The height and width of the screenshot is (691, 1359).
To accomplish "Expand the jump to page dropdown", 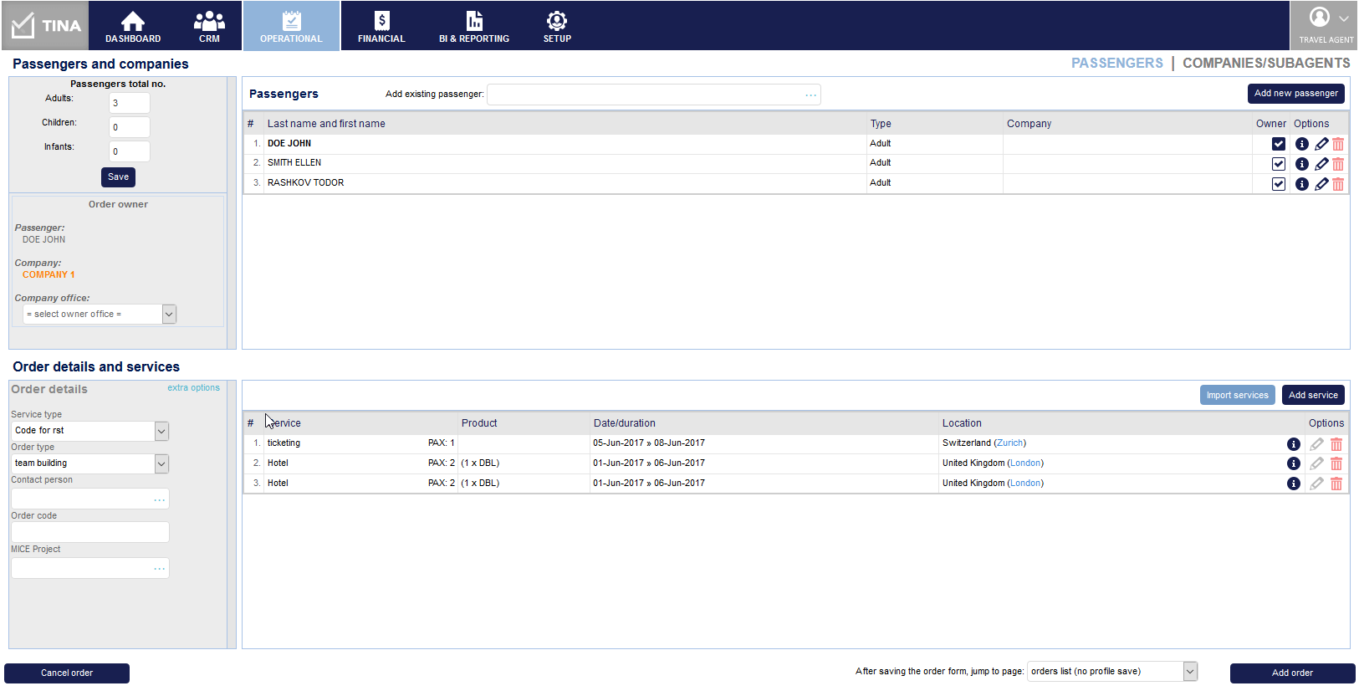I will click(1190, 671).
